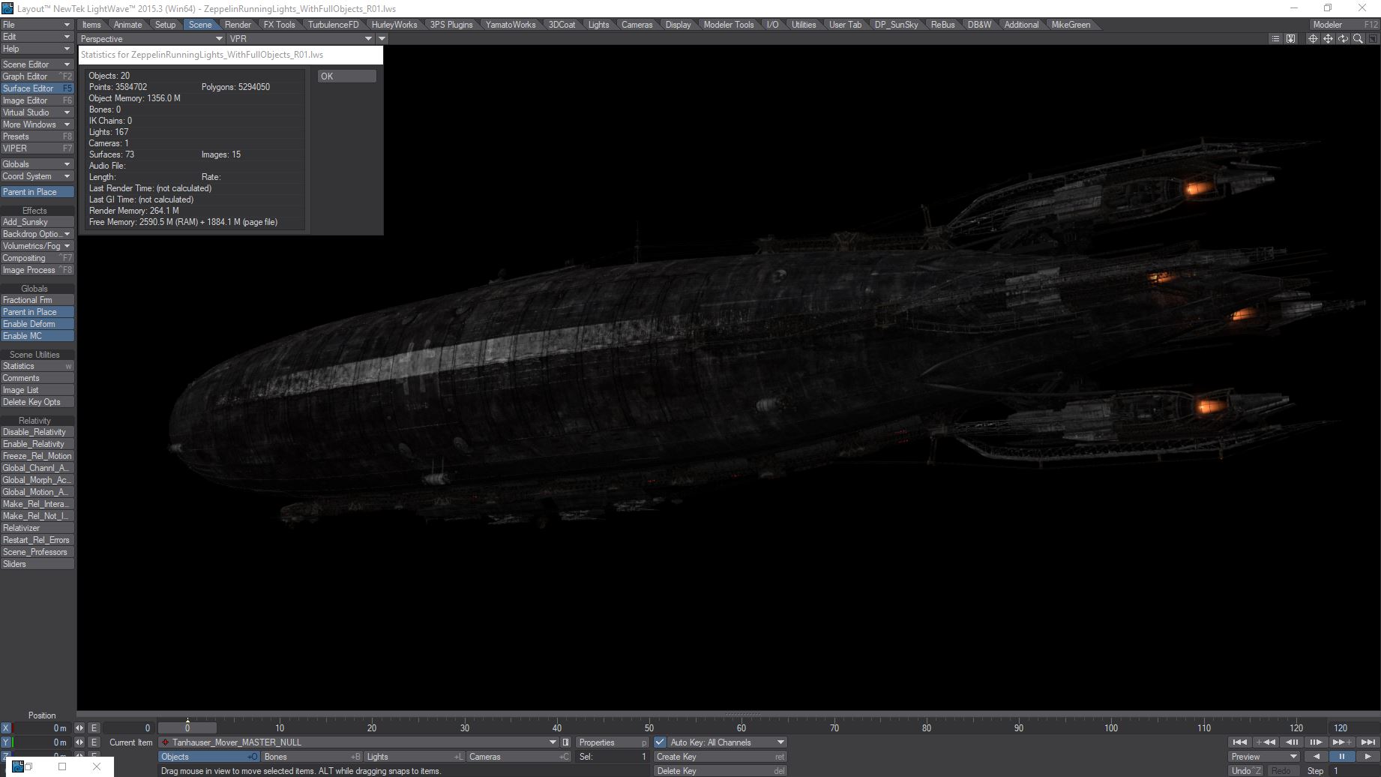Toggle the X position channel button
This screenshot has height=777, width=1381.
pyautogui.click(x=6, y=728)
